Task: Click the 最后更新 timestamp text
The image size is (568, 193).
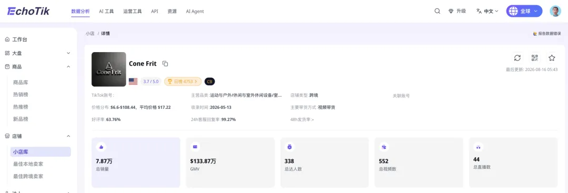Action: 532,69
